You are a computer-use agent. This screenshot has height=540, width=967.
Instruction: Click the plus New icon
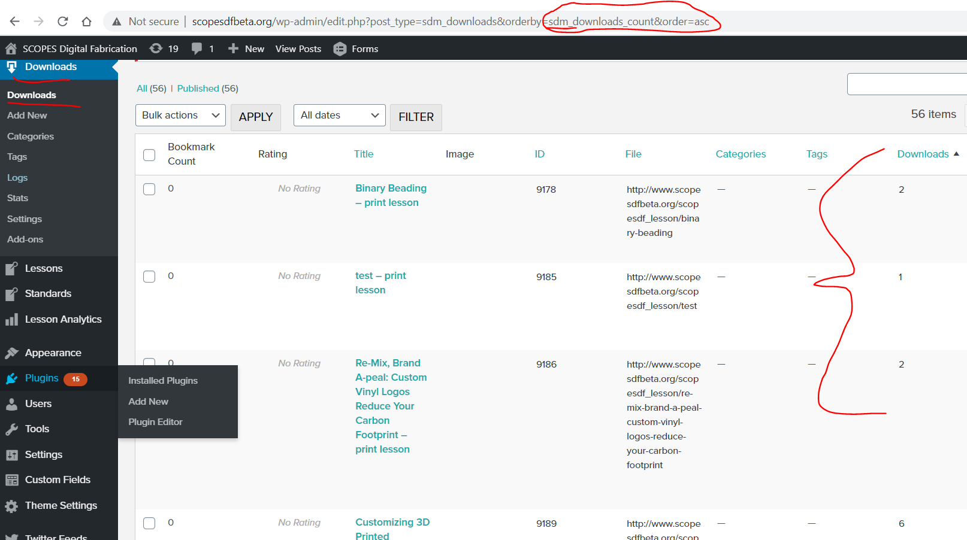[233, 48]
